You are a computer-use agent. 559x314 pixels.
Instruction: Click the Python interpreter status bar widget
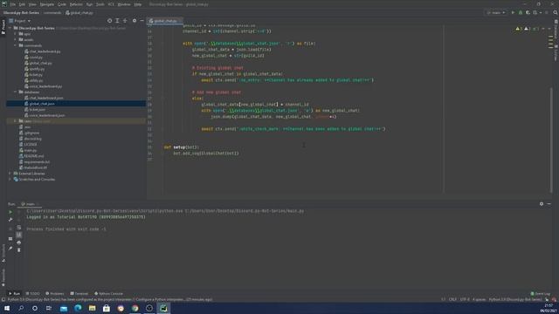(x=515, y=300)
